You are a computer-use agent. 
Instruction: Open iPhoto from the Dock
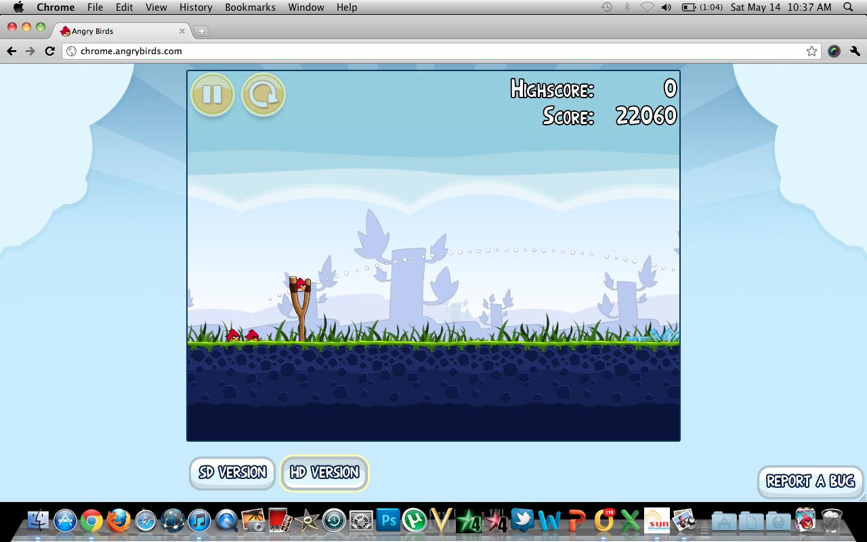(253, 520)
